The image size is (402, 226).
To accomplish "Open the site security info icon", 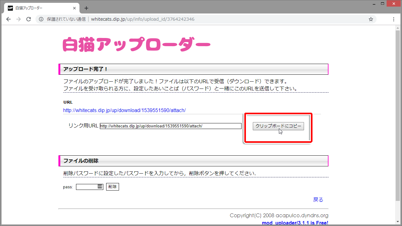I will 41,19.
